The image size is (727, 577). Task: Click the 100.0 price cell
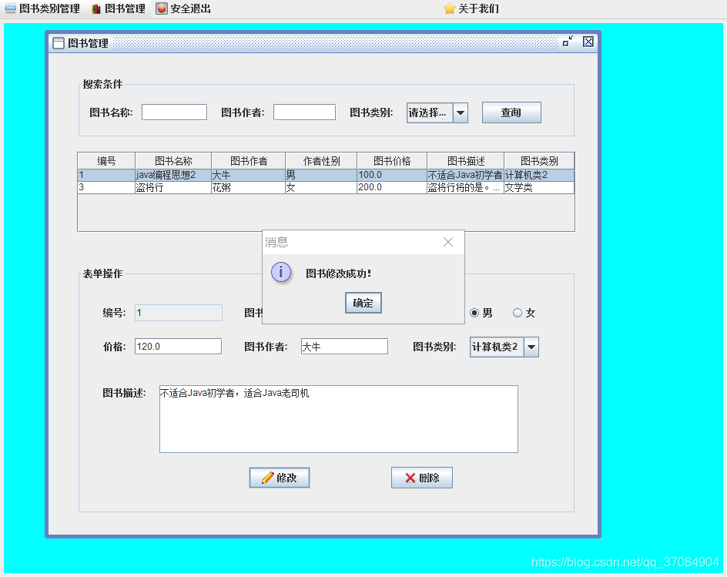pos(392,175)
